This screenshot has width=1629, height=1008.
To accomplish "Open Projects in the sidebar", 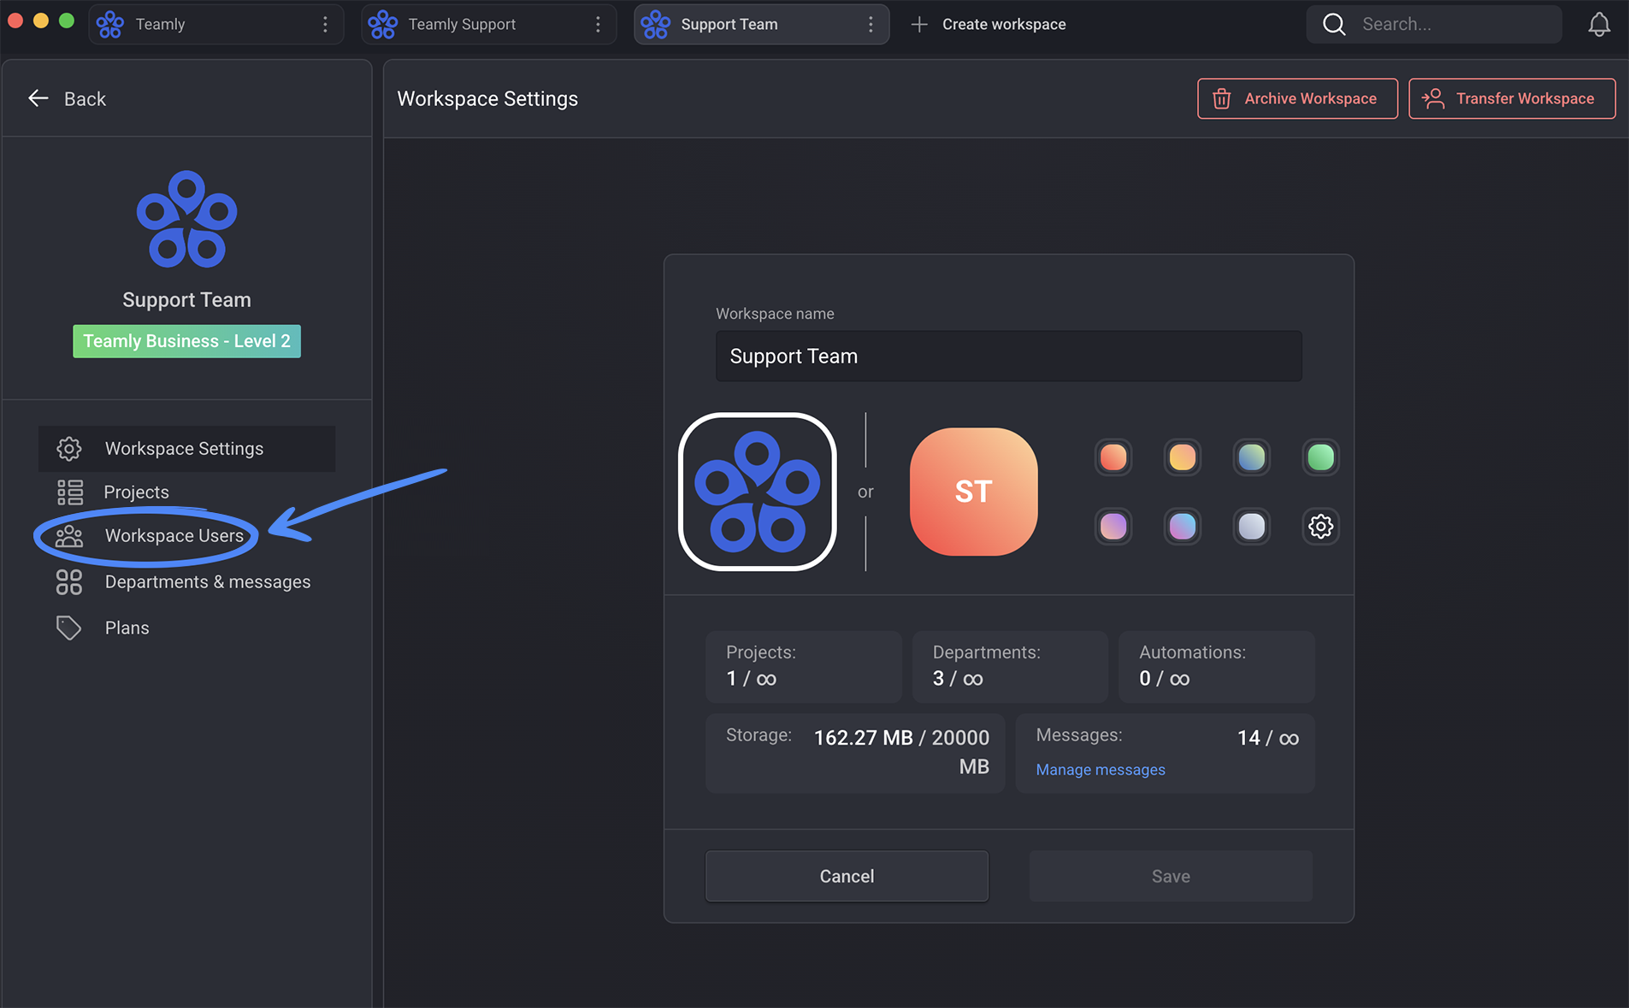I will [x=136, y=492].
